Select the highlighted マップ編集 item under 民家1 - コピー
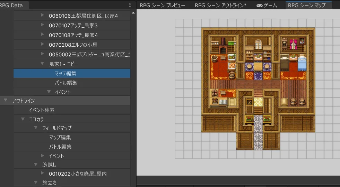The image size is (340, 187). [x=66, y=73]
